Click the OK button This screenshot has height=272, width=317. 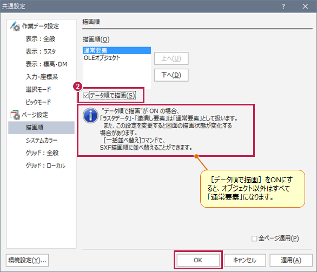coord(198,260)
